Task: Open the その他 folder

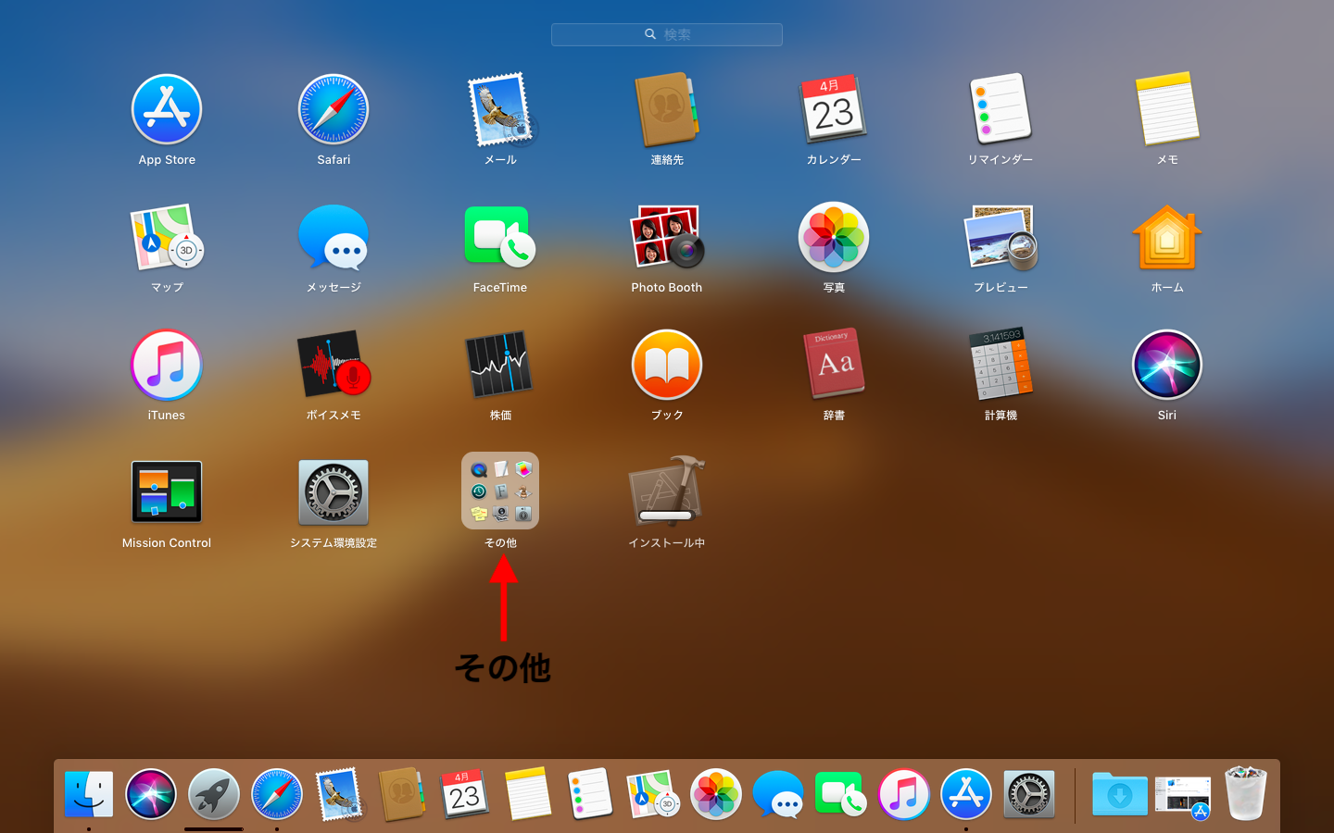Action: 500,491
